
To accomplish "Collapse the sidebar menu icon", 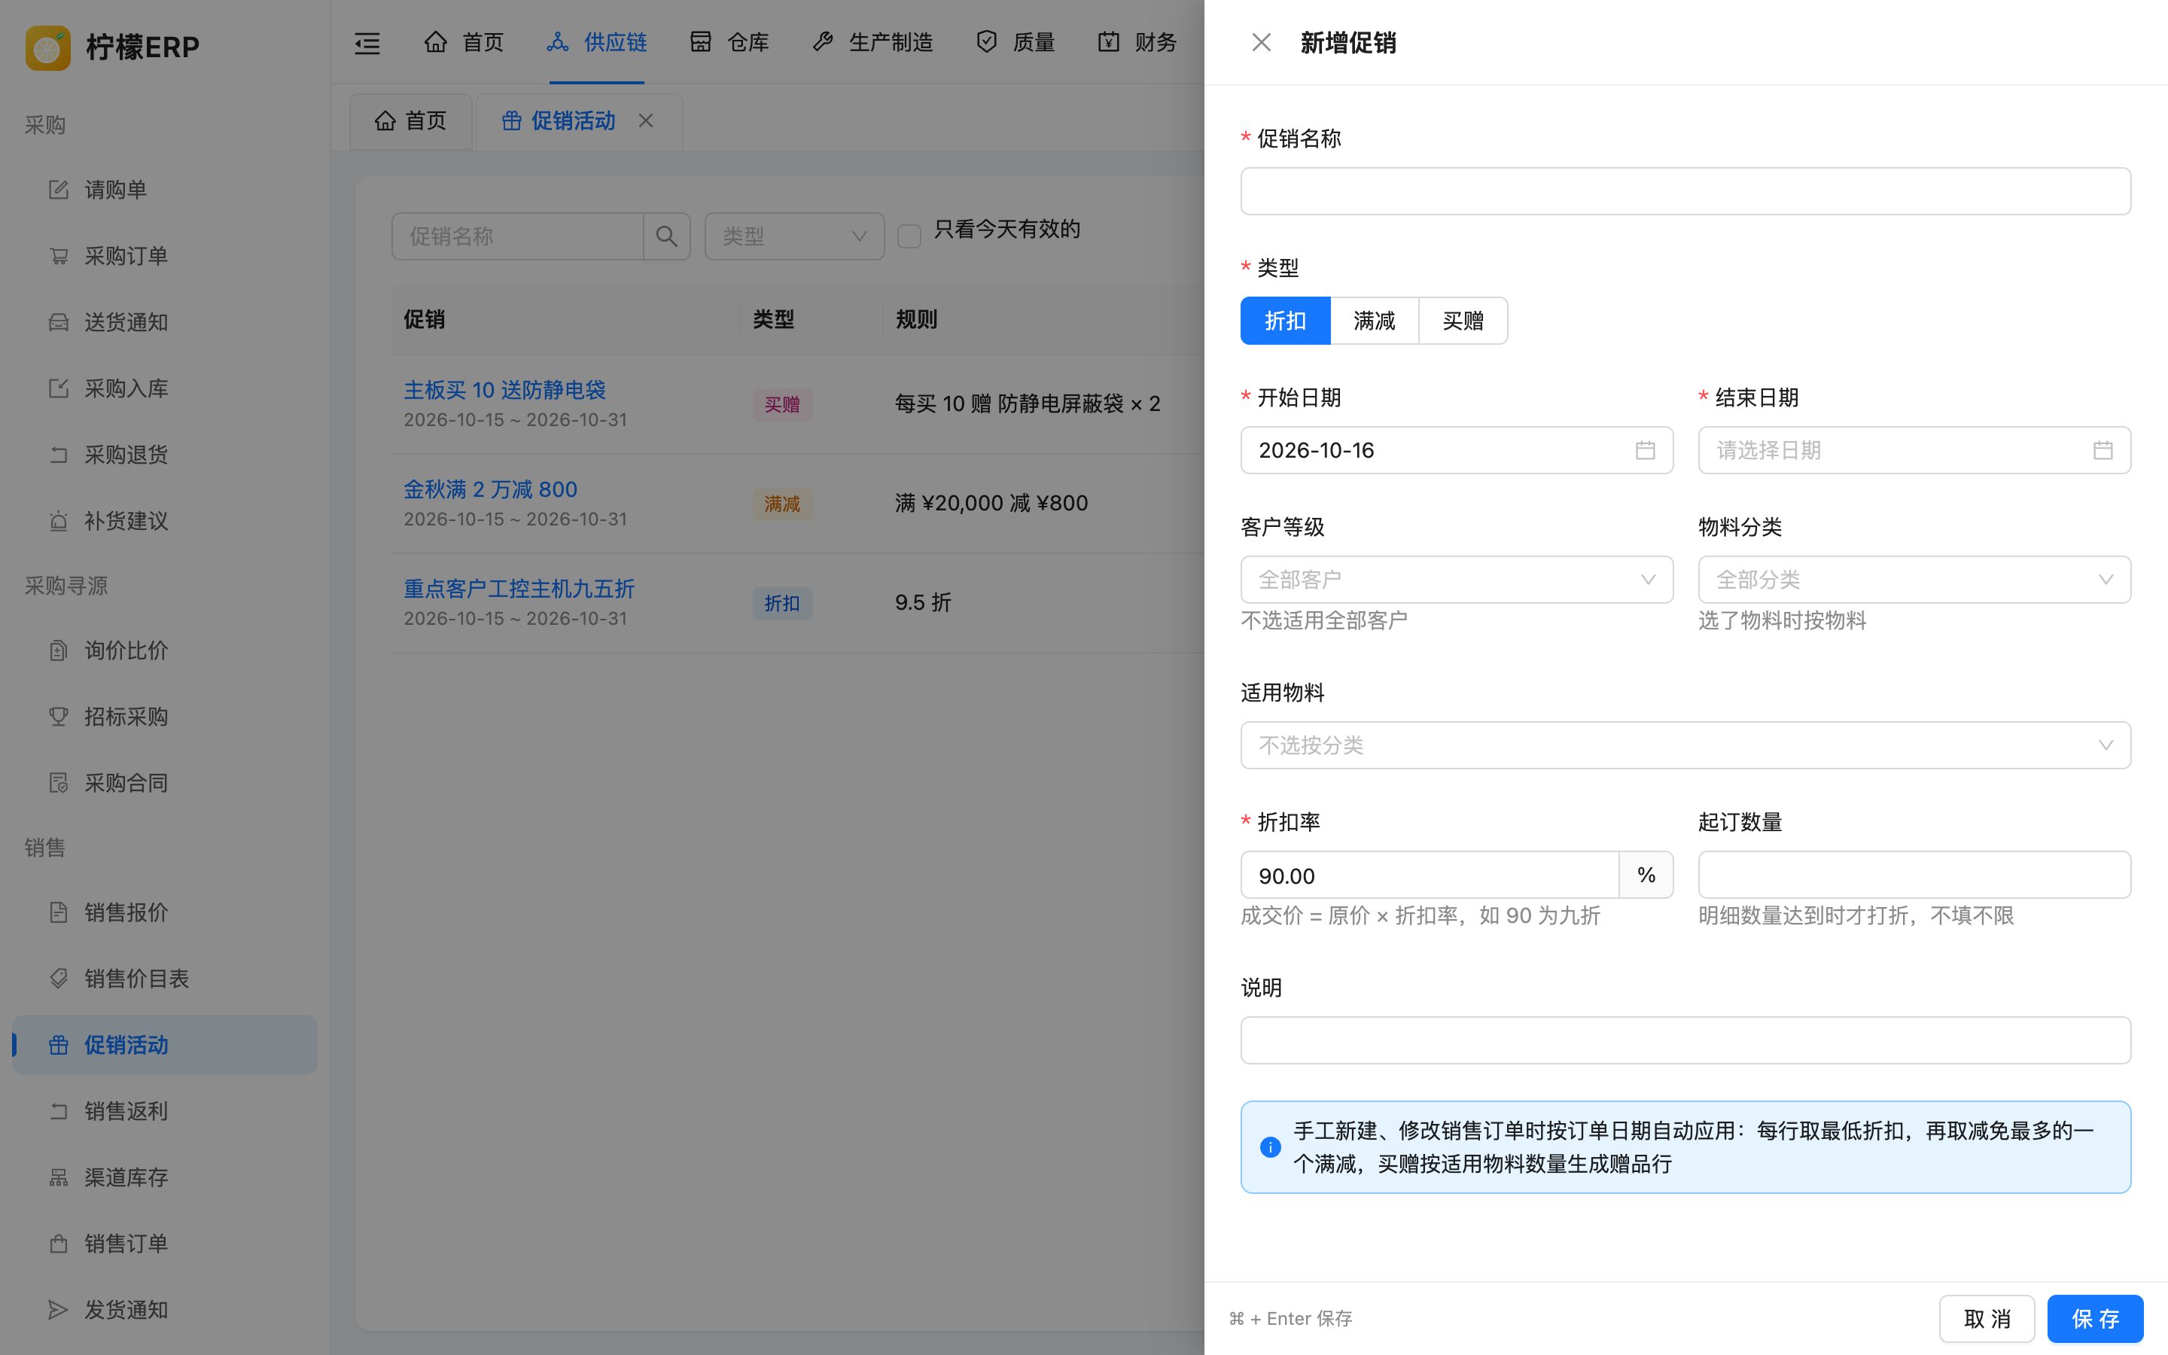I will pos(367,43).
